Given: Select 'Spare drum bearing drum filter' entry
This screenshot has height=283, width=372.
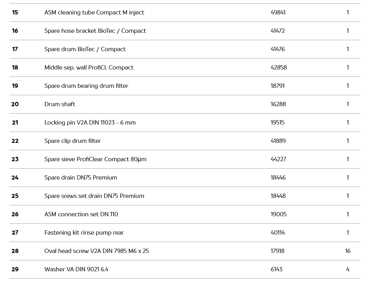Looking at the screenshot, I should click(86, 86).
